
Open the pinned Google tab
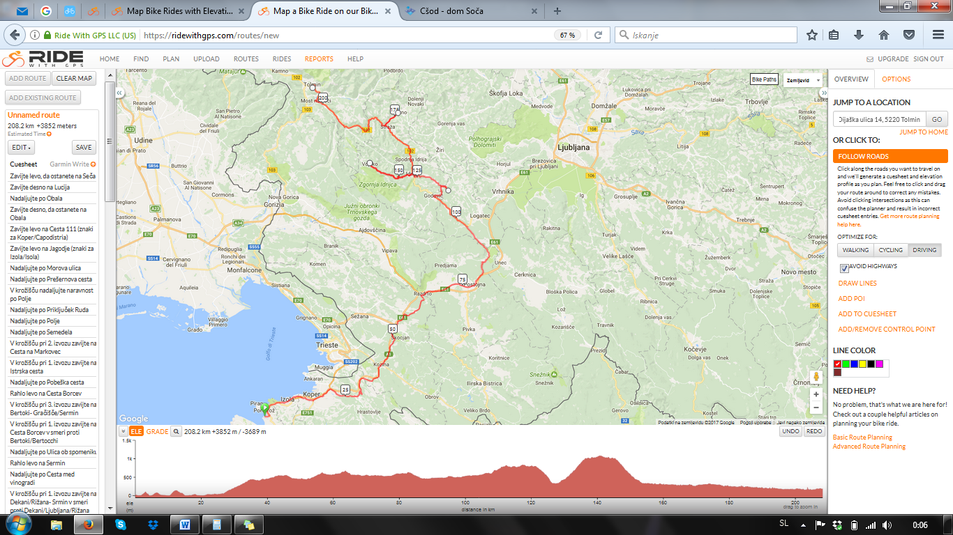pos(46,11)
